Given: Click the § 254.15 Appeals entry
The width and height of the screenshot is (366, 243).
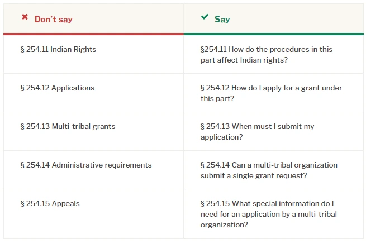Looking at the screenshot, I should click(x=50, y=203).
